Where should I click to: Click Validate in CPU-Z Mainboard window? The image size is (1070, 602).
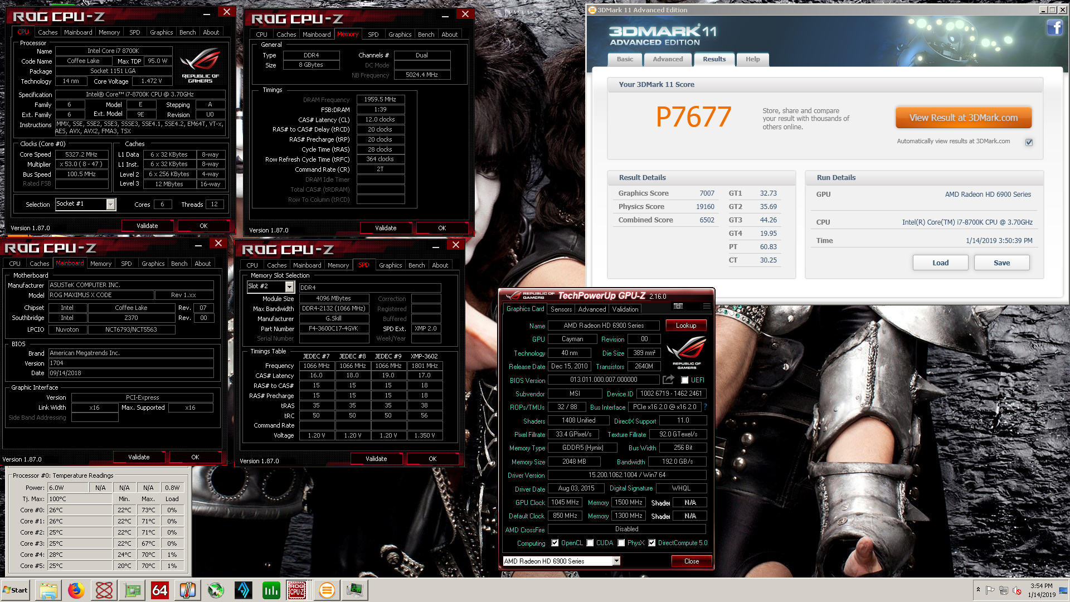pyautogui.click(x=139, y=457)
